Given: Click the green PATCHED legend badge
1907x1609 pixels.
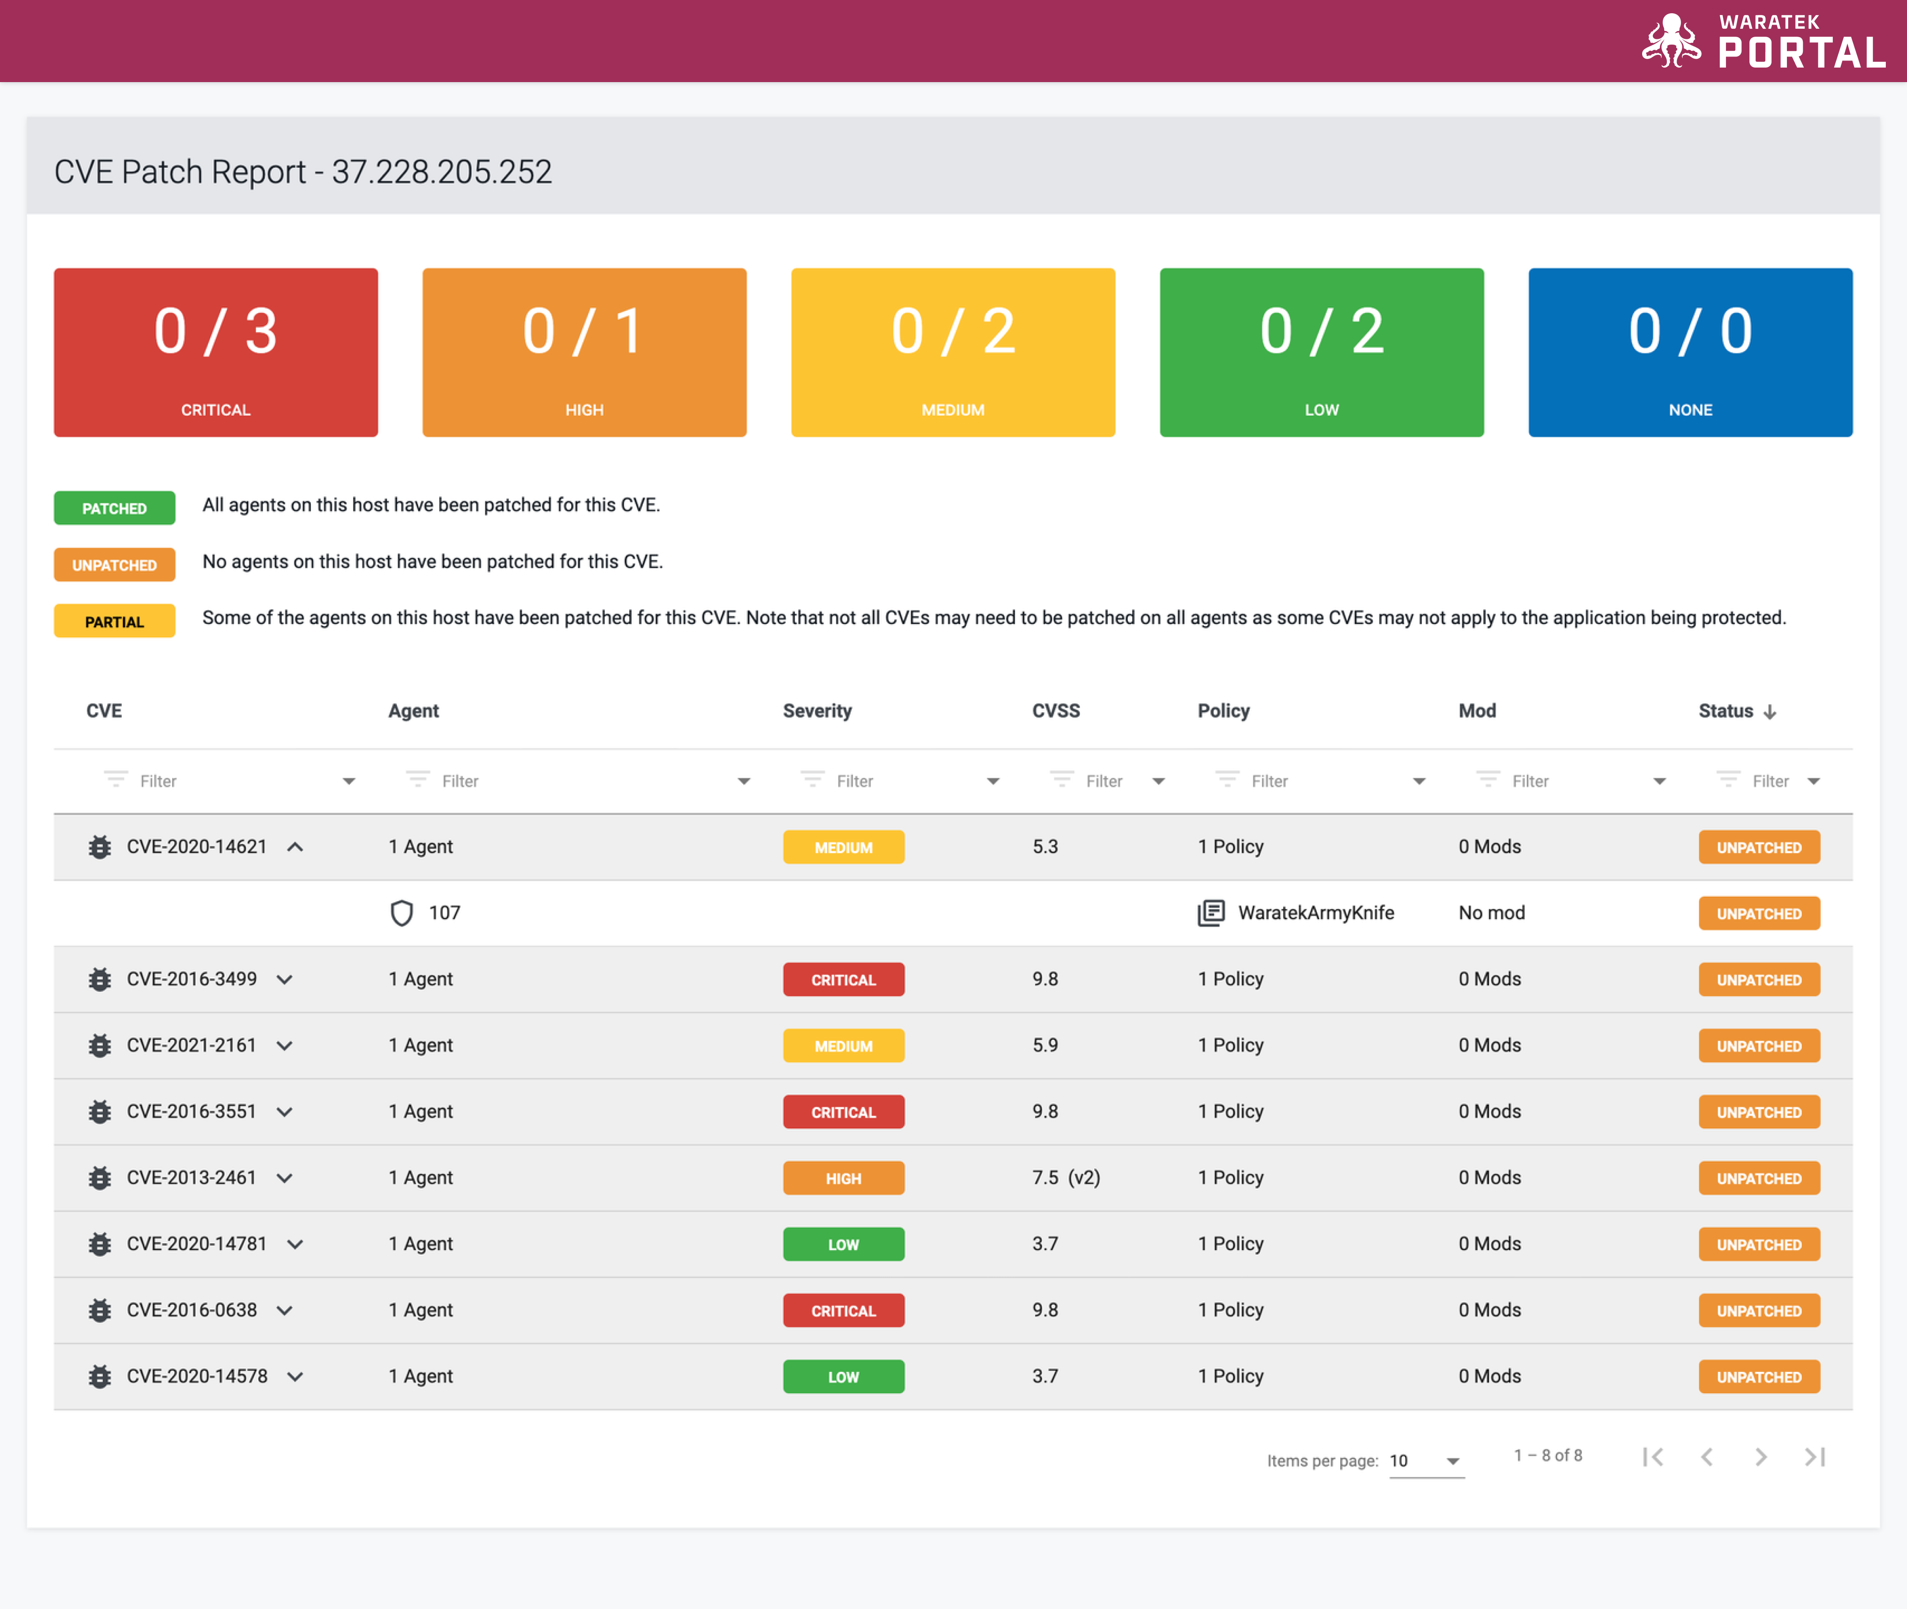Looking at the screenshot, I should (114, 508).
